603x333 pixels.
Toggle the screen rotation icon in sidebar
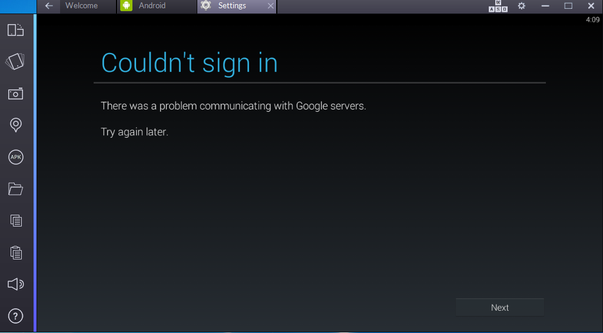coord(16,30)
